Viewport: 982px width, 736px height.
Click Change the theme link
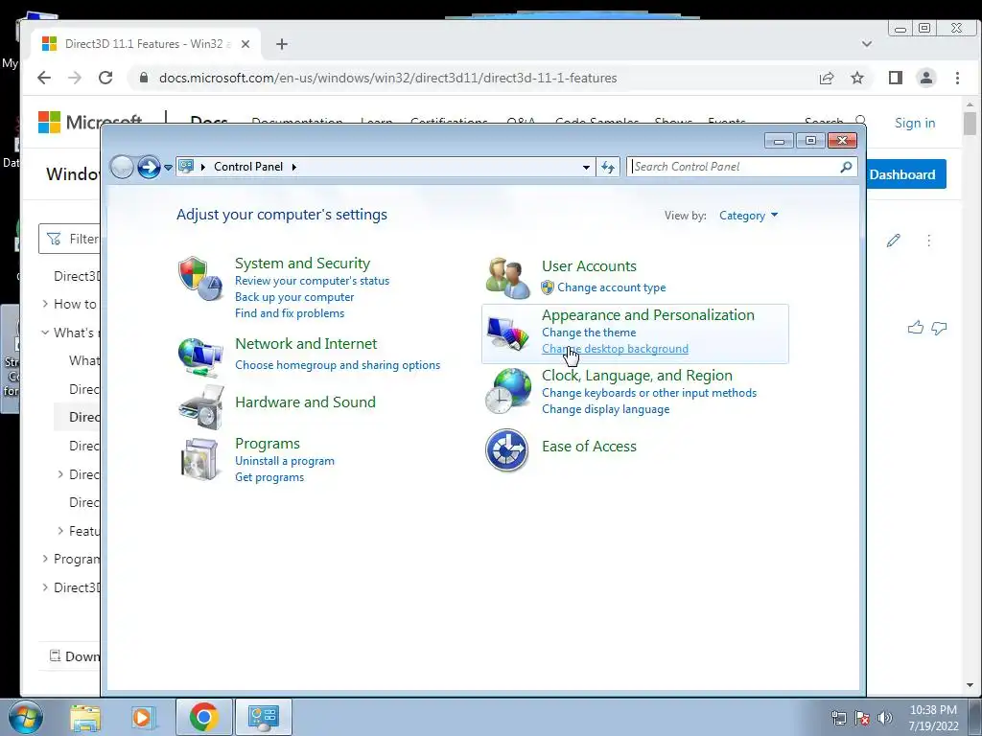[589, 333]
